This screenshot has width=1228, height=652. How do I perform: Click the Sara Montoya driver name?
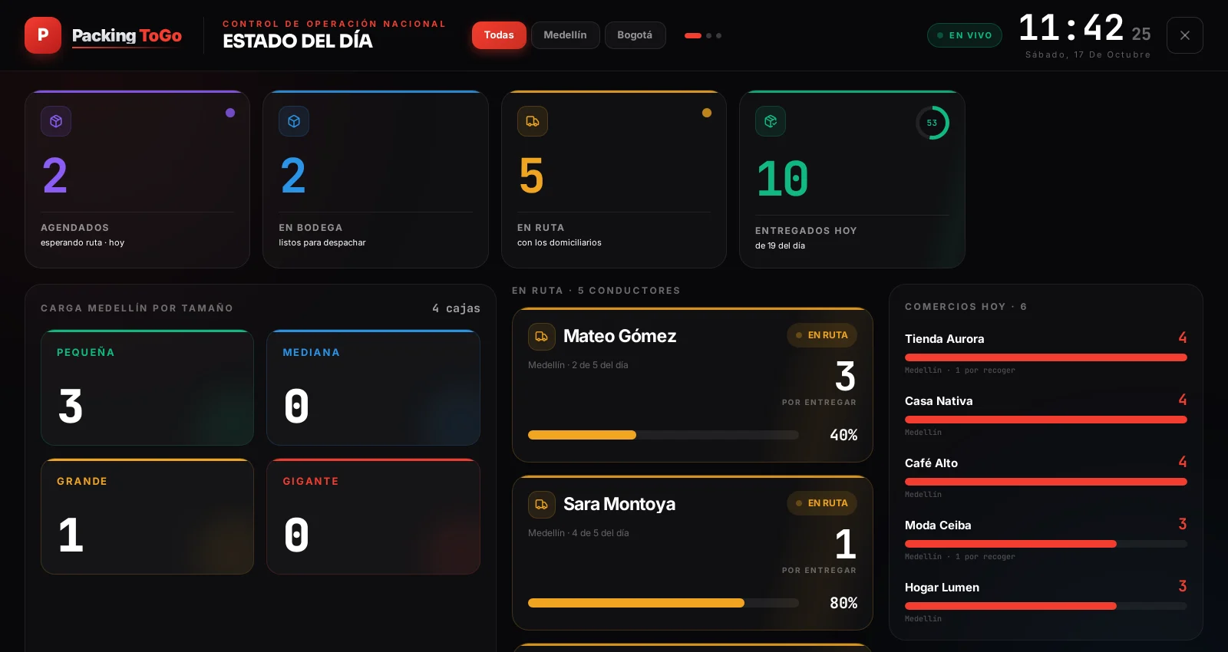[x=619, y=504]
